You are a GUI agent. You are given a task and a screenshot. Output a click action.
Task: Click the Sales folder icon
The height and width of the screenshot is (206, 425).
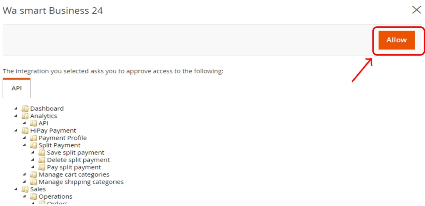25,189
